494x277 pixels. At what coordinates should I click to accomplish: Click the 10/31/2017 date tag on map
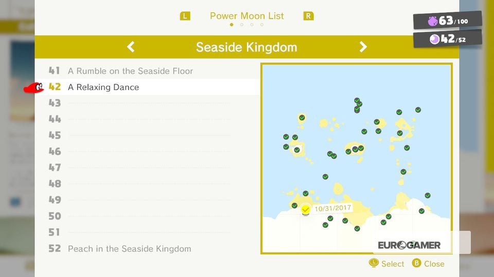pos(333,208)
